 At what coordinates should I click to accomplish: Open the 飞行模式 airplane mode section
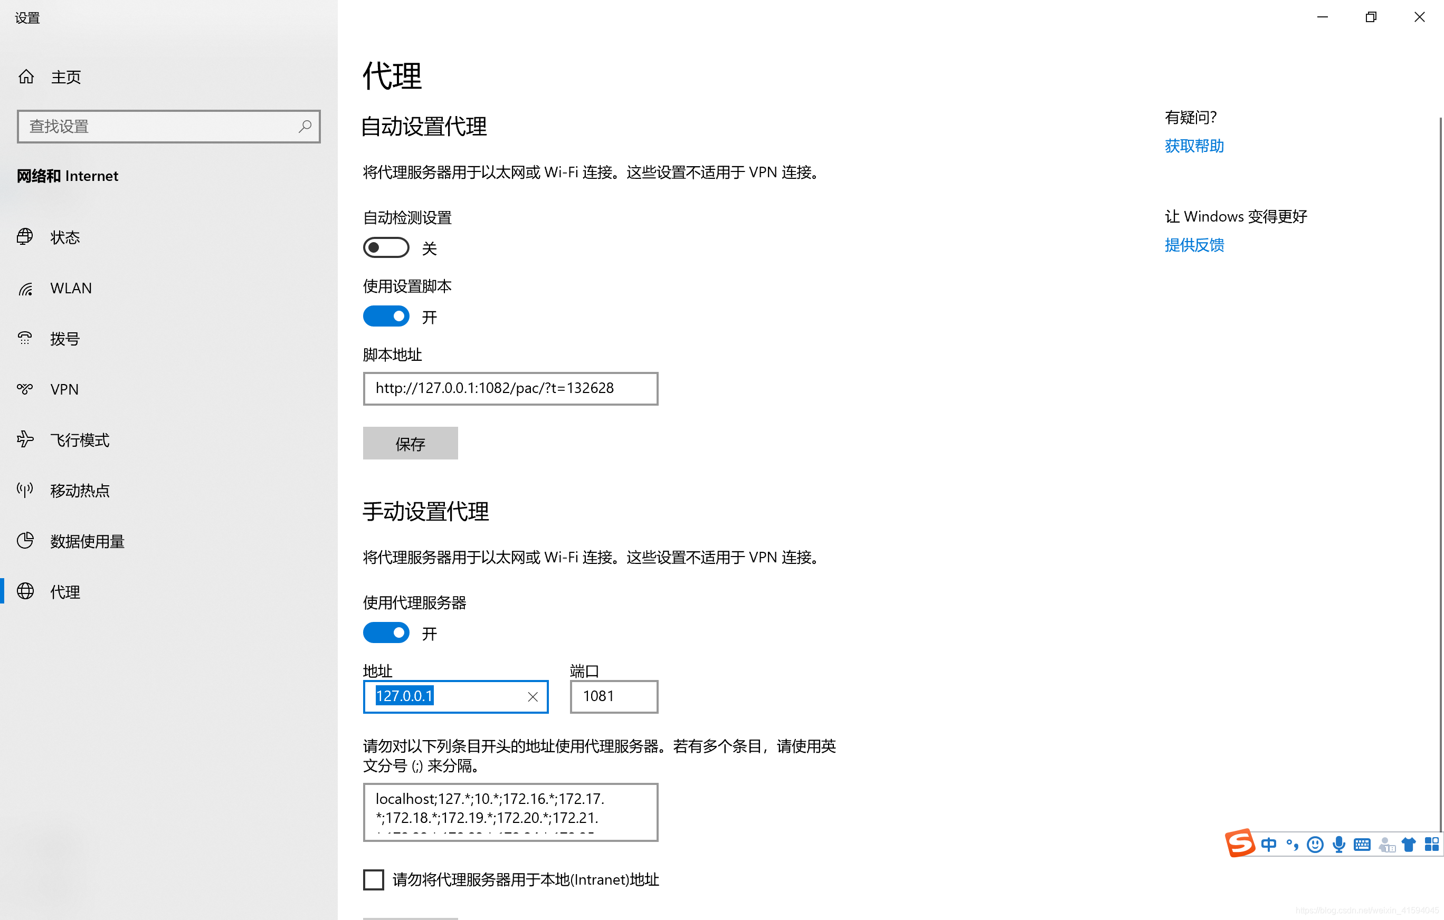tap(79, 440)
